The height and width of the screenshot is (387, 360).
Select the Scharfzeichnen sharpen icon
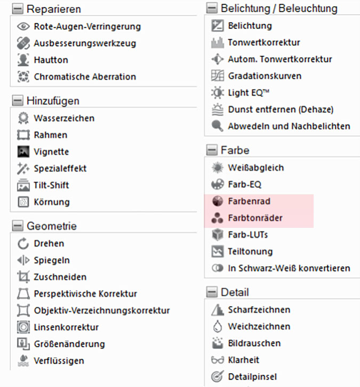217,310
